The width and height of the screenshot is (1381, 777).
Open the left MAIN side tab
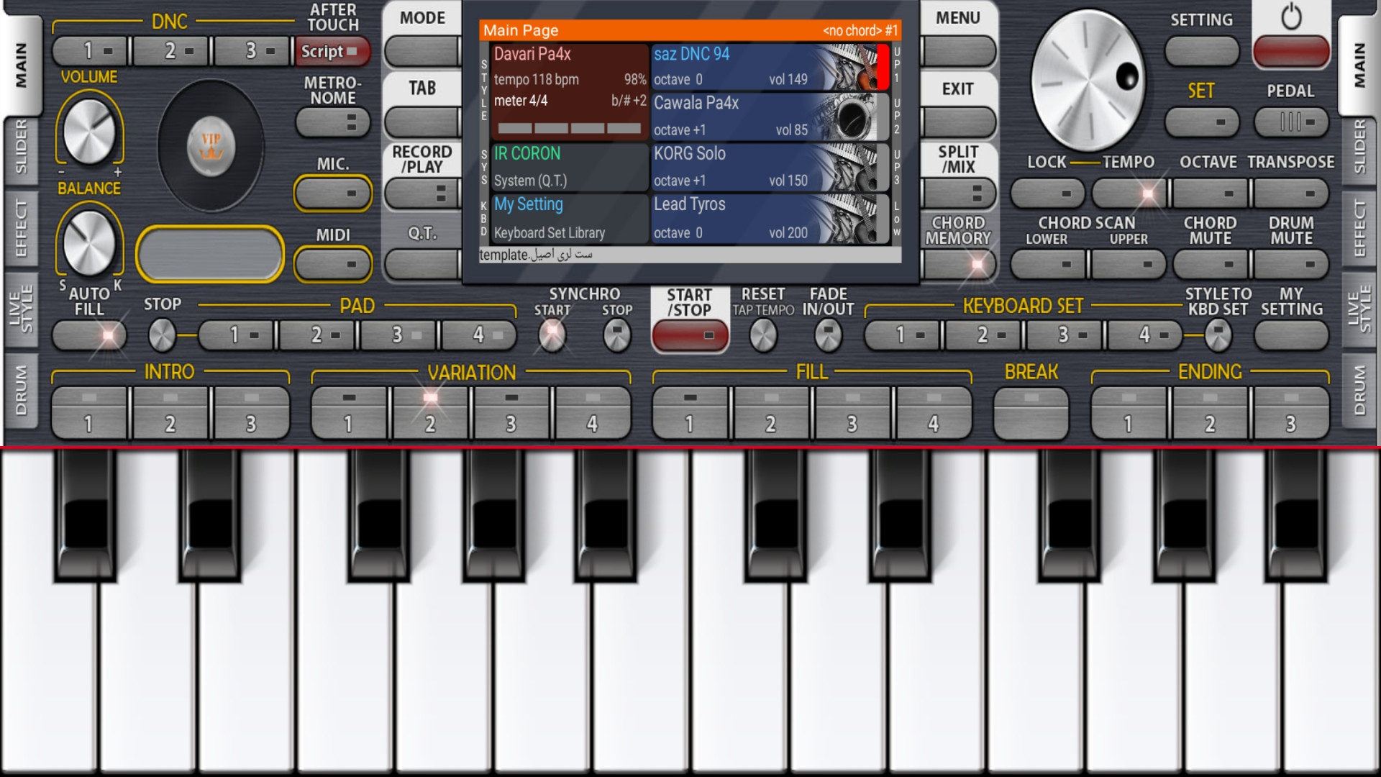[x=22, y=65]
